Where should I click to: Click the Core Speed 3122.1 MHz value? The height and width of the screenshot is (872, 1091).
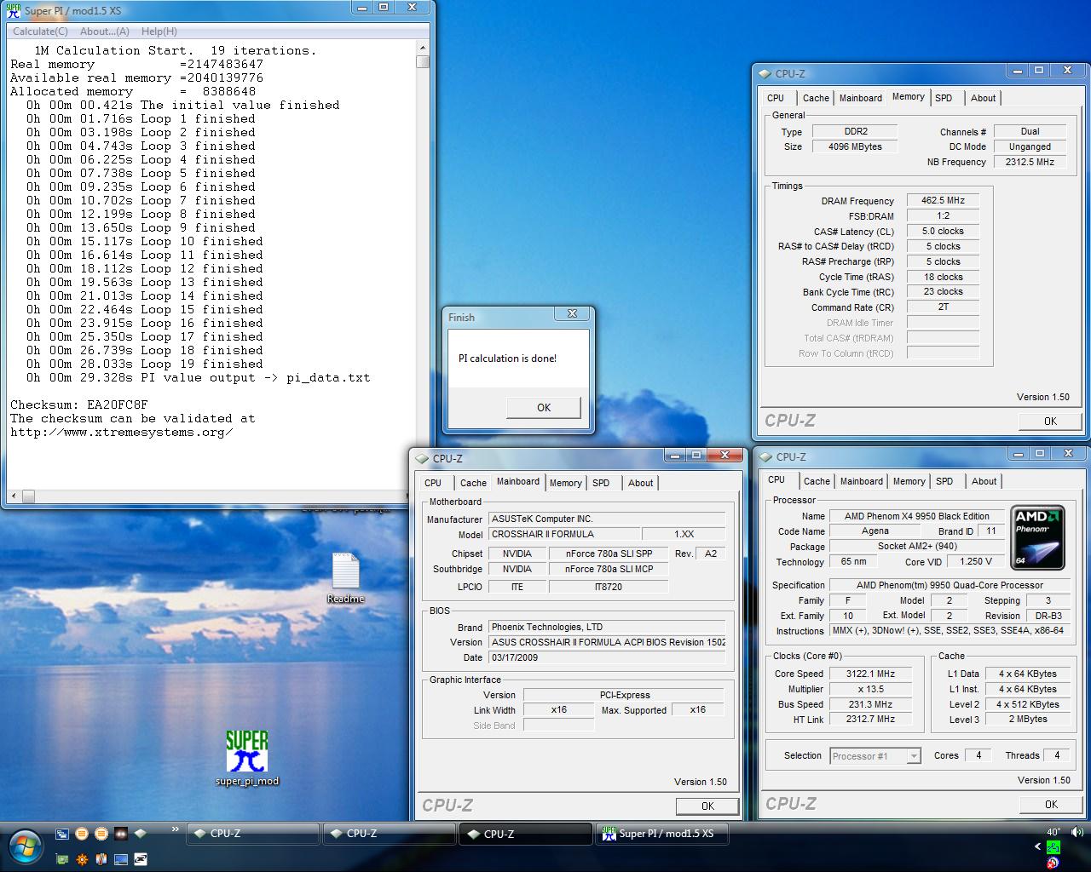[x=870, y=674]
